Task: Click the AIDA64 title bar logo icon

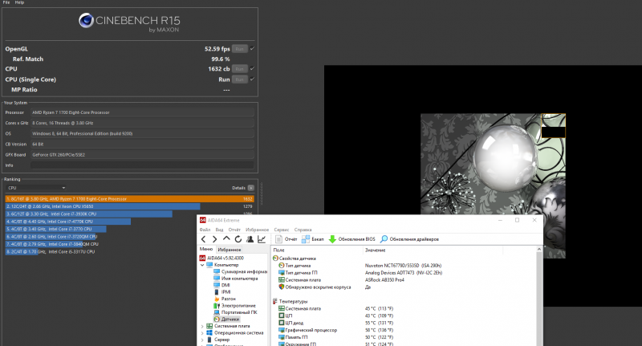Action: pos(202,220)
